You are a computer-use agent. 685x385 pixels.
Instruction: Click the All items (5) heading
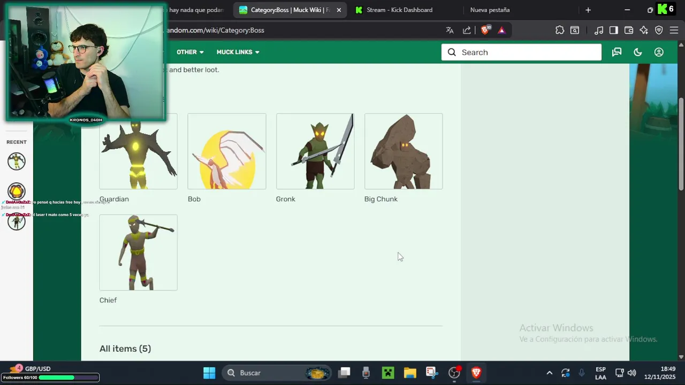coord(125,349)
